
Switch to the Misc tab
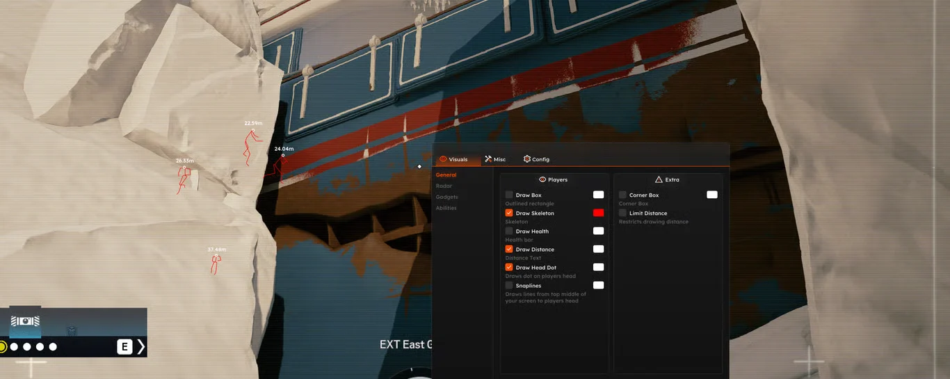coord(495,159)
